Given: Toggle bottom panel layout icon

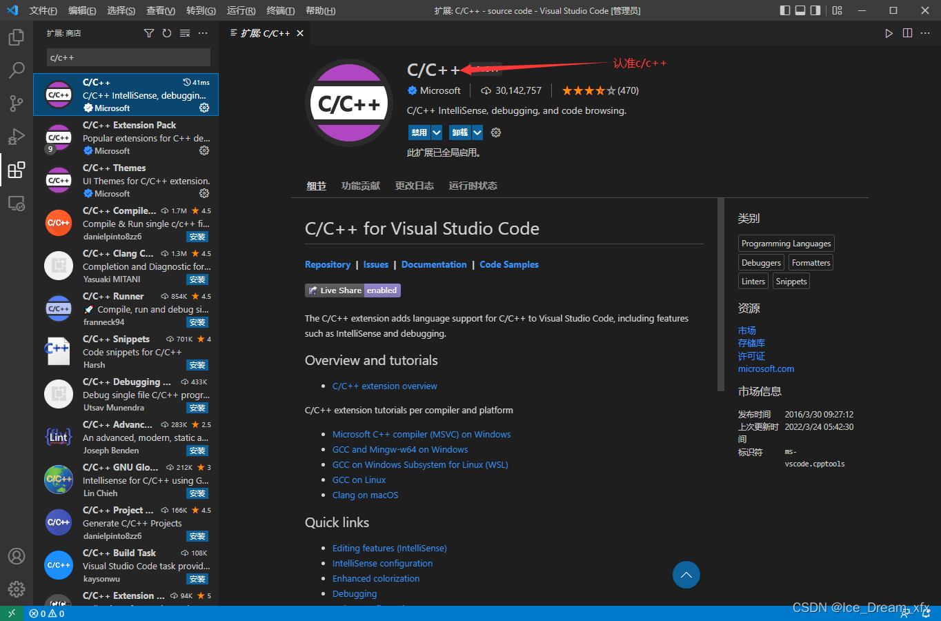Looking at the screenshot, I should click(x=800, y=10).
